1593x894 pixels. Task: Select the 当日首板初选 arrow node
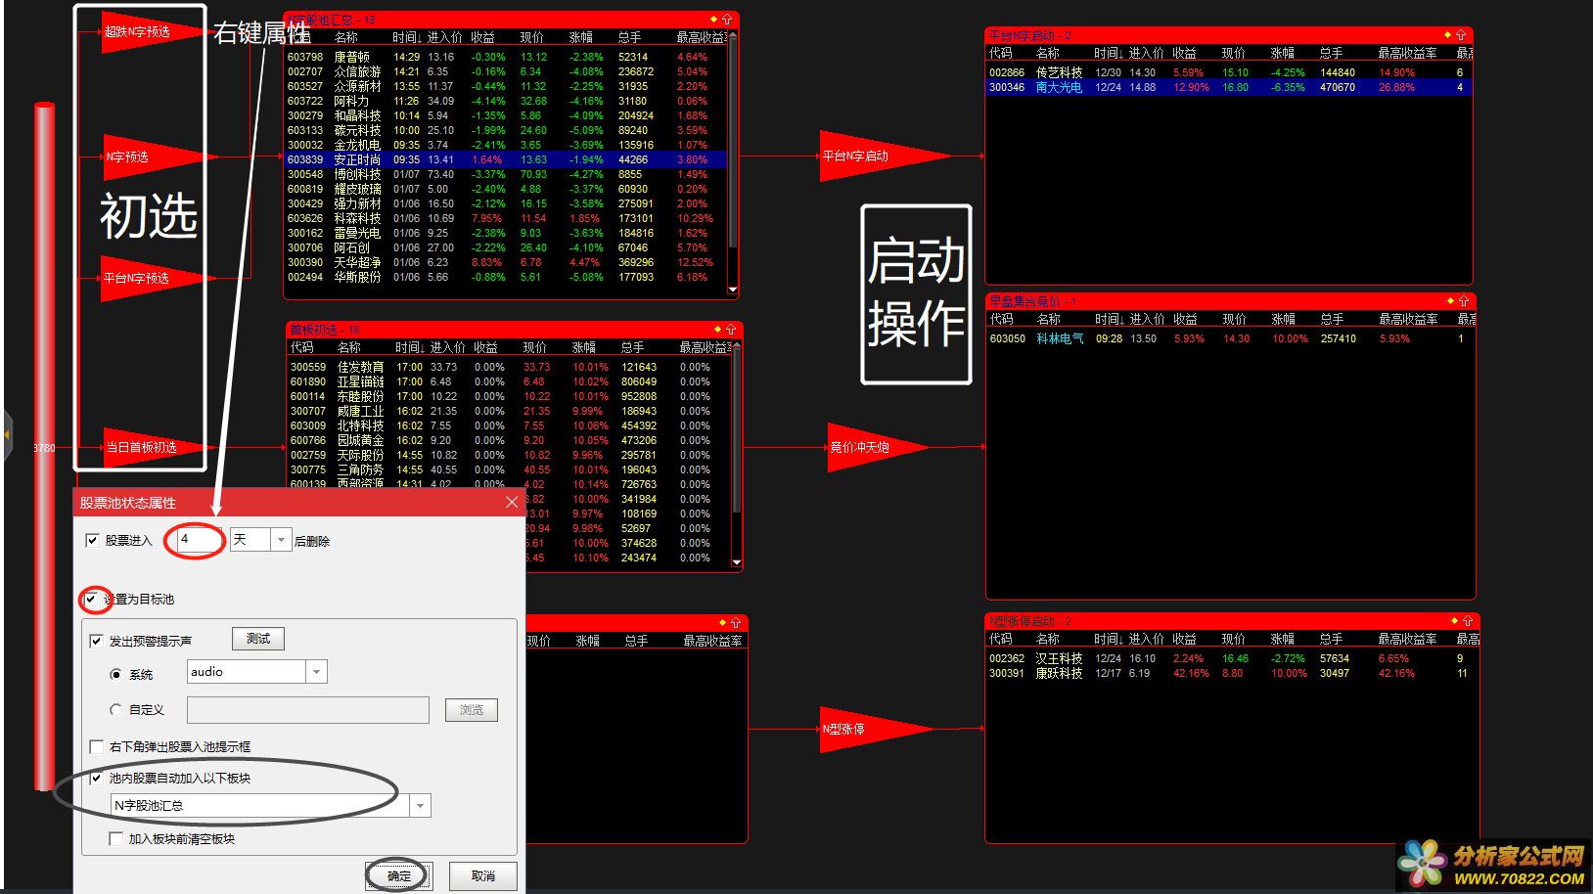[145, 447]
